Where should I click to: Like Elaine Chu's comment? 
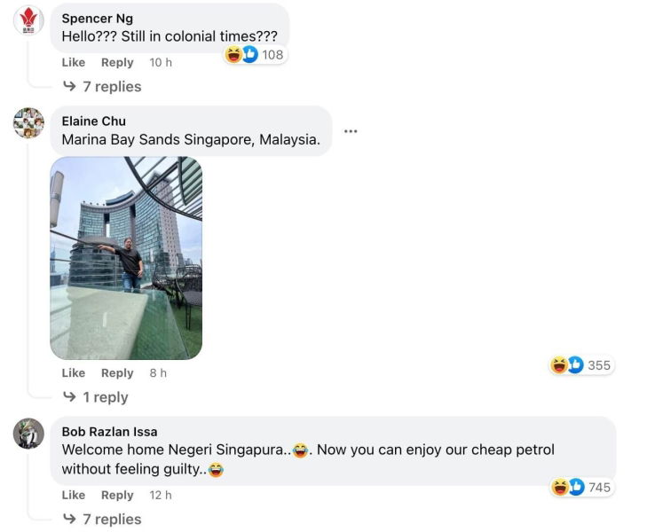74,373
